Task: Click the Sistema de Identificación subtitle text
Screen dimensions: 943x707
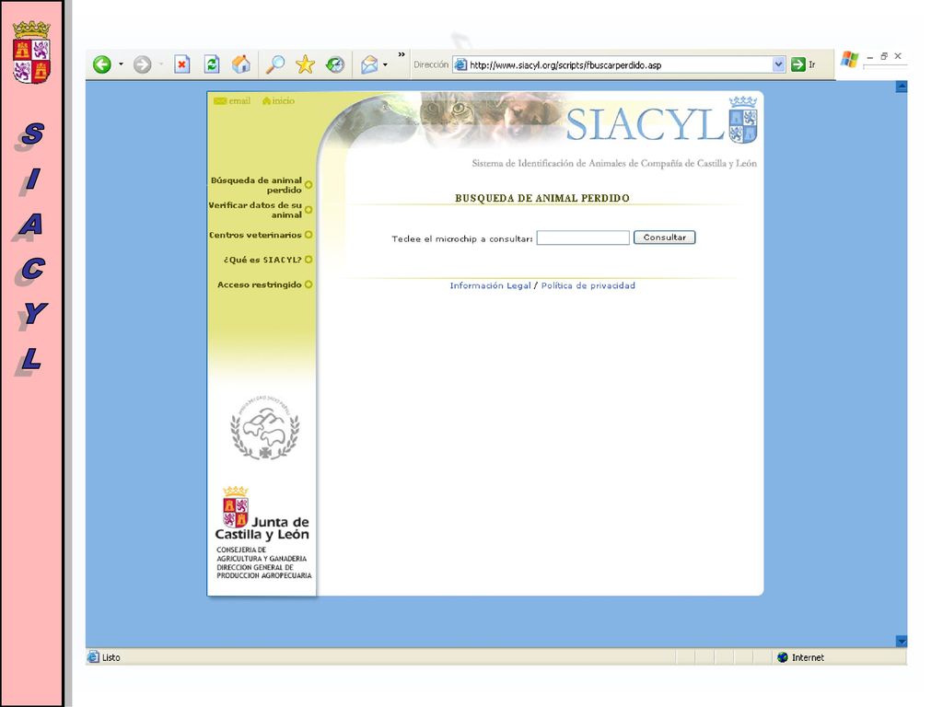Action: [x=614, y=163]
